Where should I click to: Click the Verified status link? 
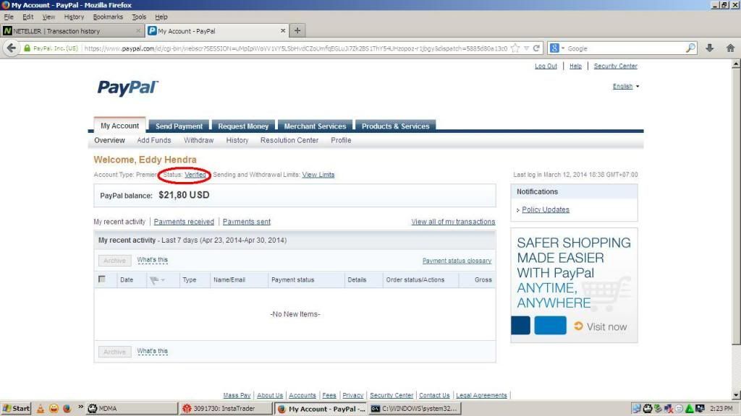click(x=195, y=175)
